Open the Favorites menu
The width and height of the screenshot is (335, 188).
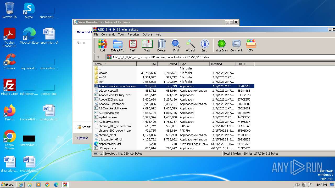coord(133,34)
